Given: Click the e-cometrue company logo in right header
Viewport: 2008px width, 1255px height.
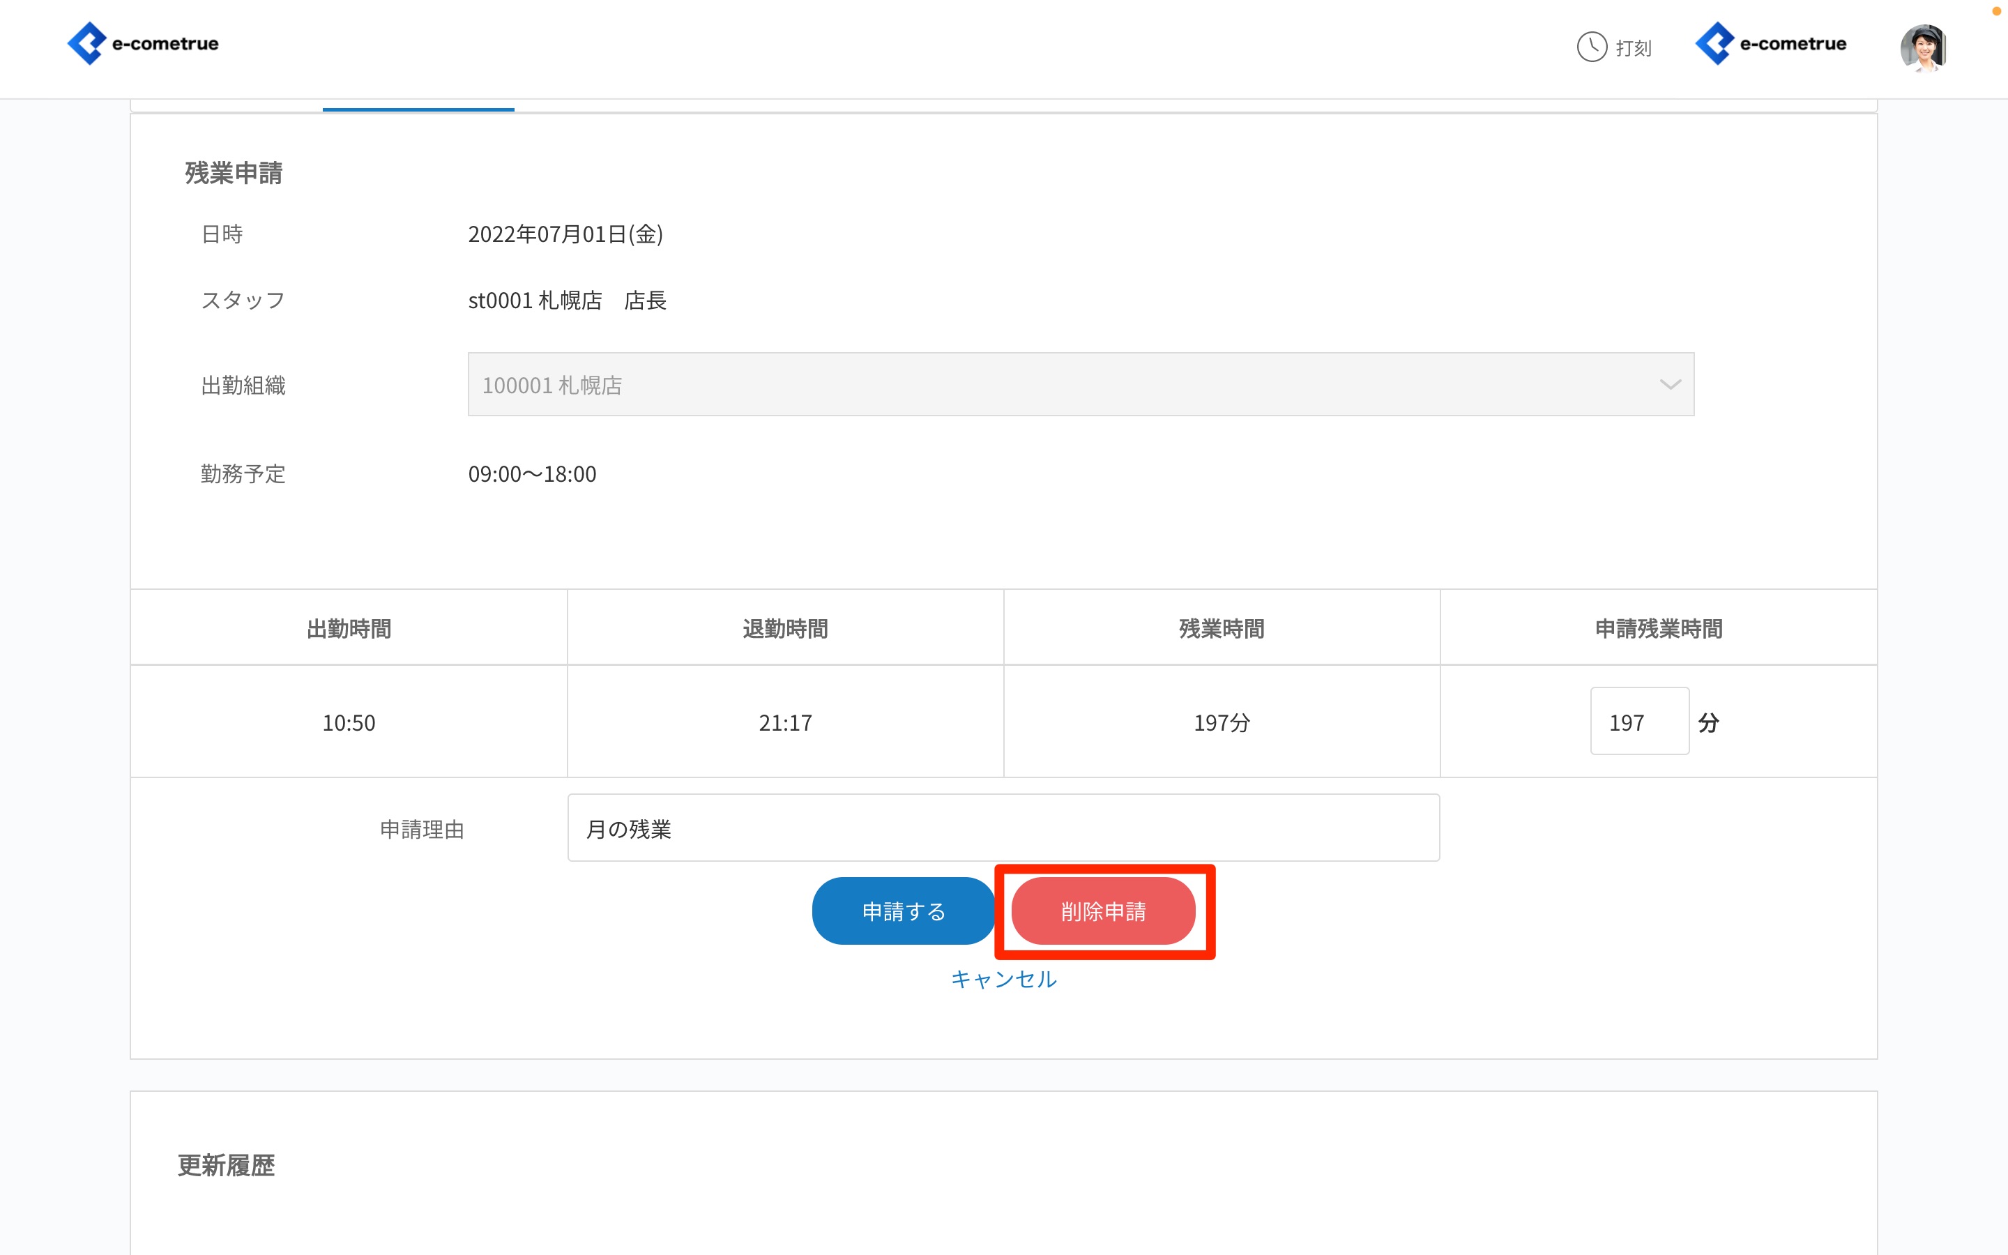Looking at the screenshot, I should 1771,43.
